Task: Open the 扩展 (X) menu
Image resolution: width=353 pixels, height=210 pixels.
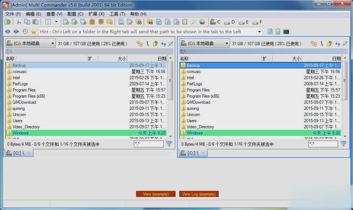Action: pos(97,14)
